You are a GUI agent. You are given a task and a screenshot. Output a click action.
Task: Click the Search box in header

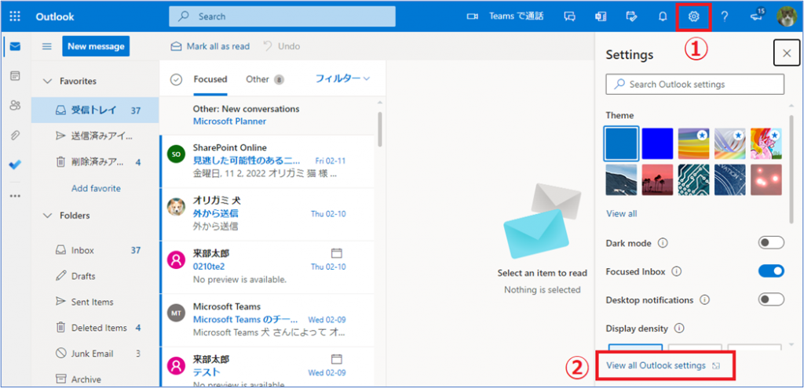282,16
